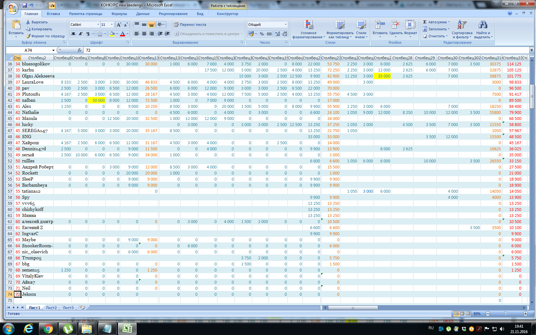Click the Format Painter brush icon
The image size is (536, 335).
(28, 36)
